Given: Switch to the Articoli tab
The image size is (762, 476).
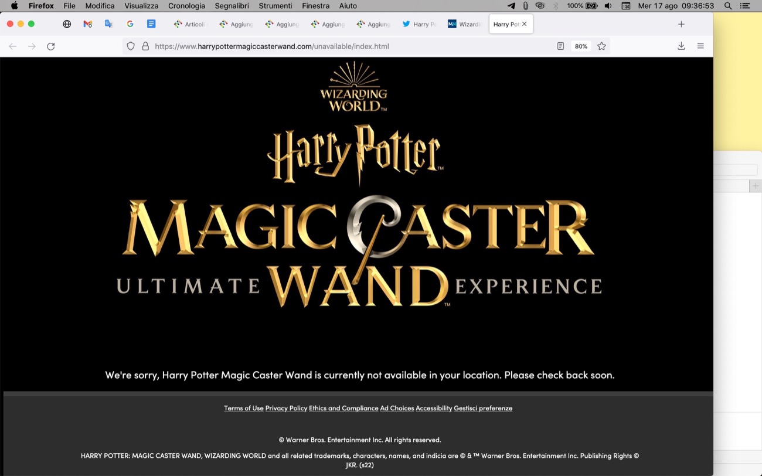Looking at the screenshot, I should pyautogui.click(x=191, y=24).
